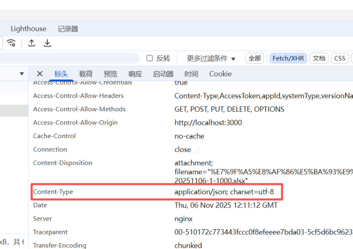Open the 响应 response tab
This screenshot has width=353, height=249.
(135, 74)
